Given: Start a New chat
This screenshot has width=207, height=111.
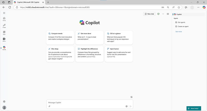Looking at the screenshot, I should click(x=149, y=14).
